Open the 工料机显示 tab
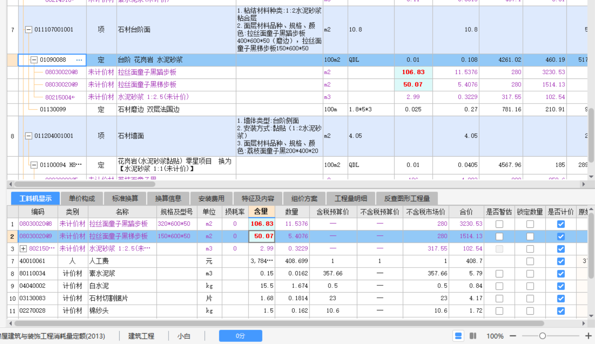The width and height of the screenshot is (595, 344). pyautogui.click(x=35, y=199)
